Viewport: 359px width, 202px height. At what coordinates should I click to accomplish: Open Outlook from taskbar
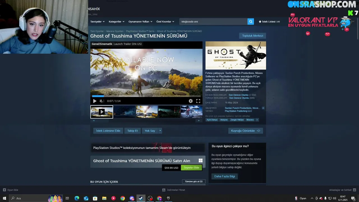(x=86, y=198)
